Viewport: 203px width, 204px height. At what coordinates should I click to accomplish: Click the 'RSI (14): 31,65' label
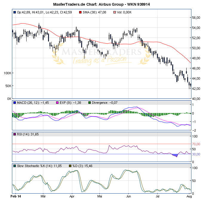(28, 134)
